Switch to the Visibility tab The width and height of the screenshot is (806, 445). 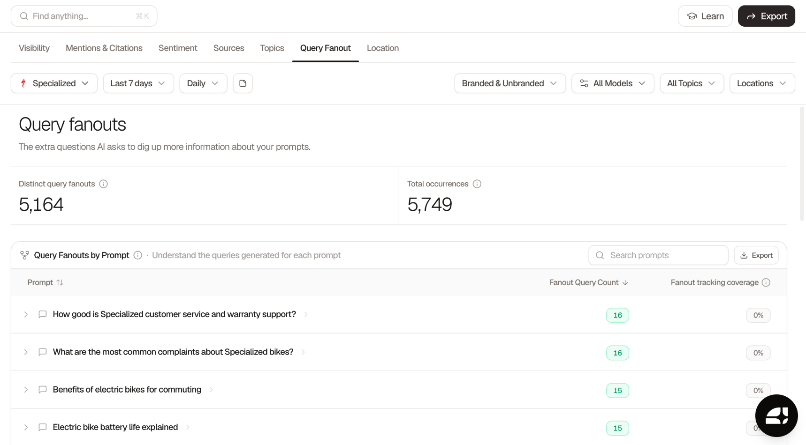[34, 48]
